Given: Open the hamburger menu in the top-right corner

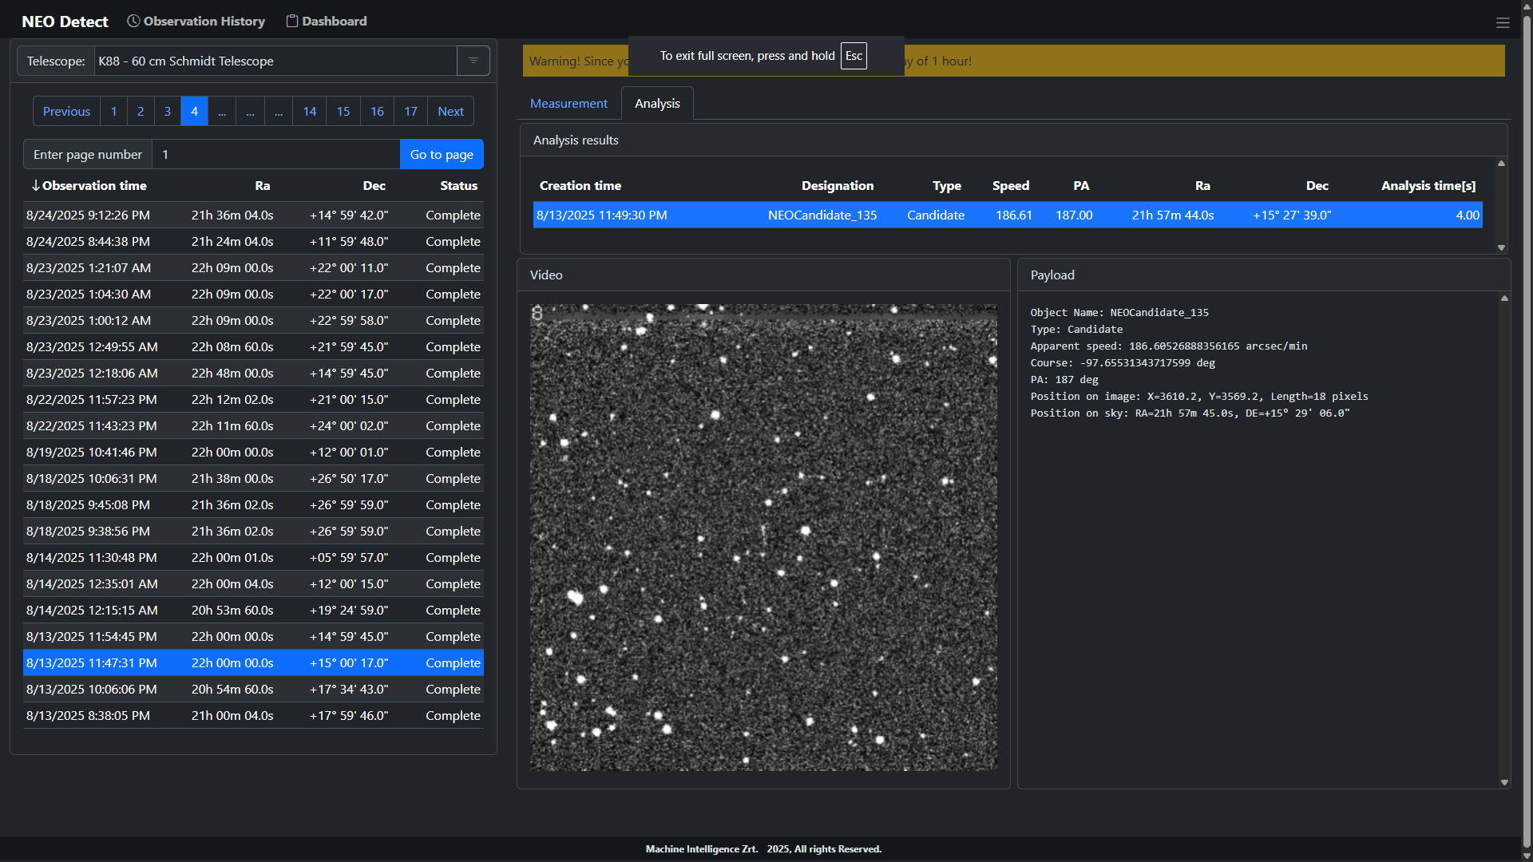Looking at the screenshot, I should [x=1503, y=22].
